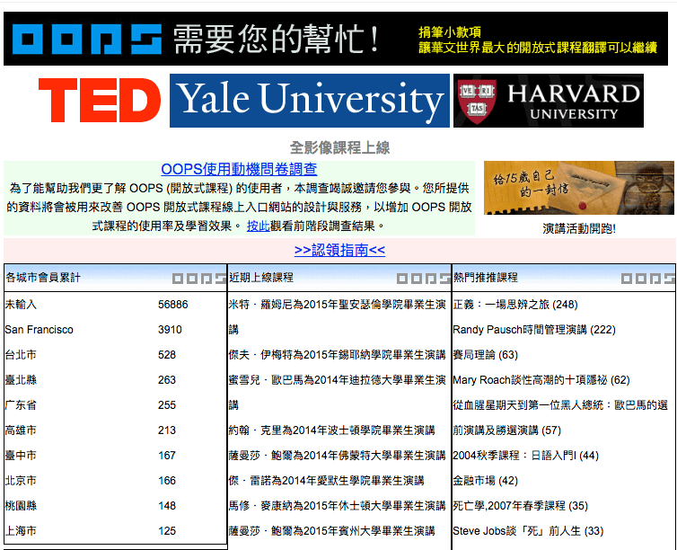This screenshot has width=677, height=550.
Task: Click the OOPS donation banner at top
Action: (x=336, y=39)
